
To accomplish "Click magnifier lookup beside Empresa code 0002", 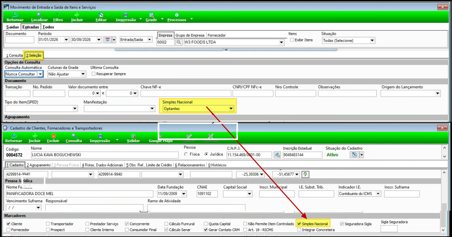I will click(179, 42).
